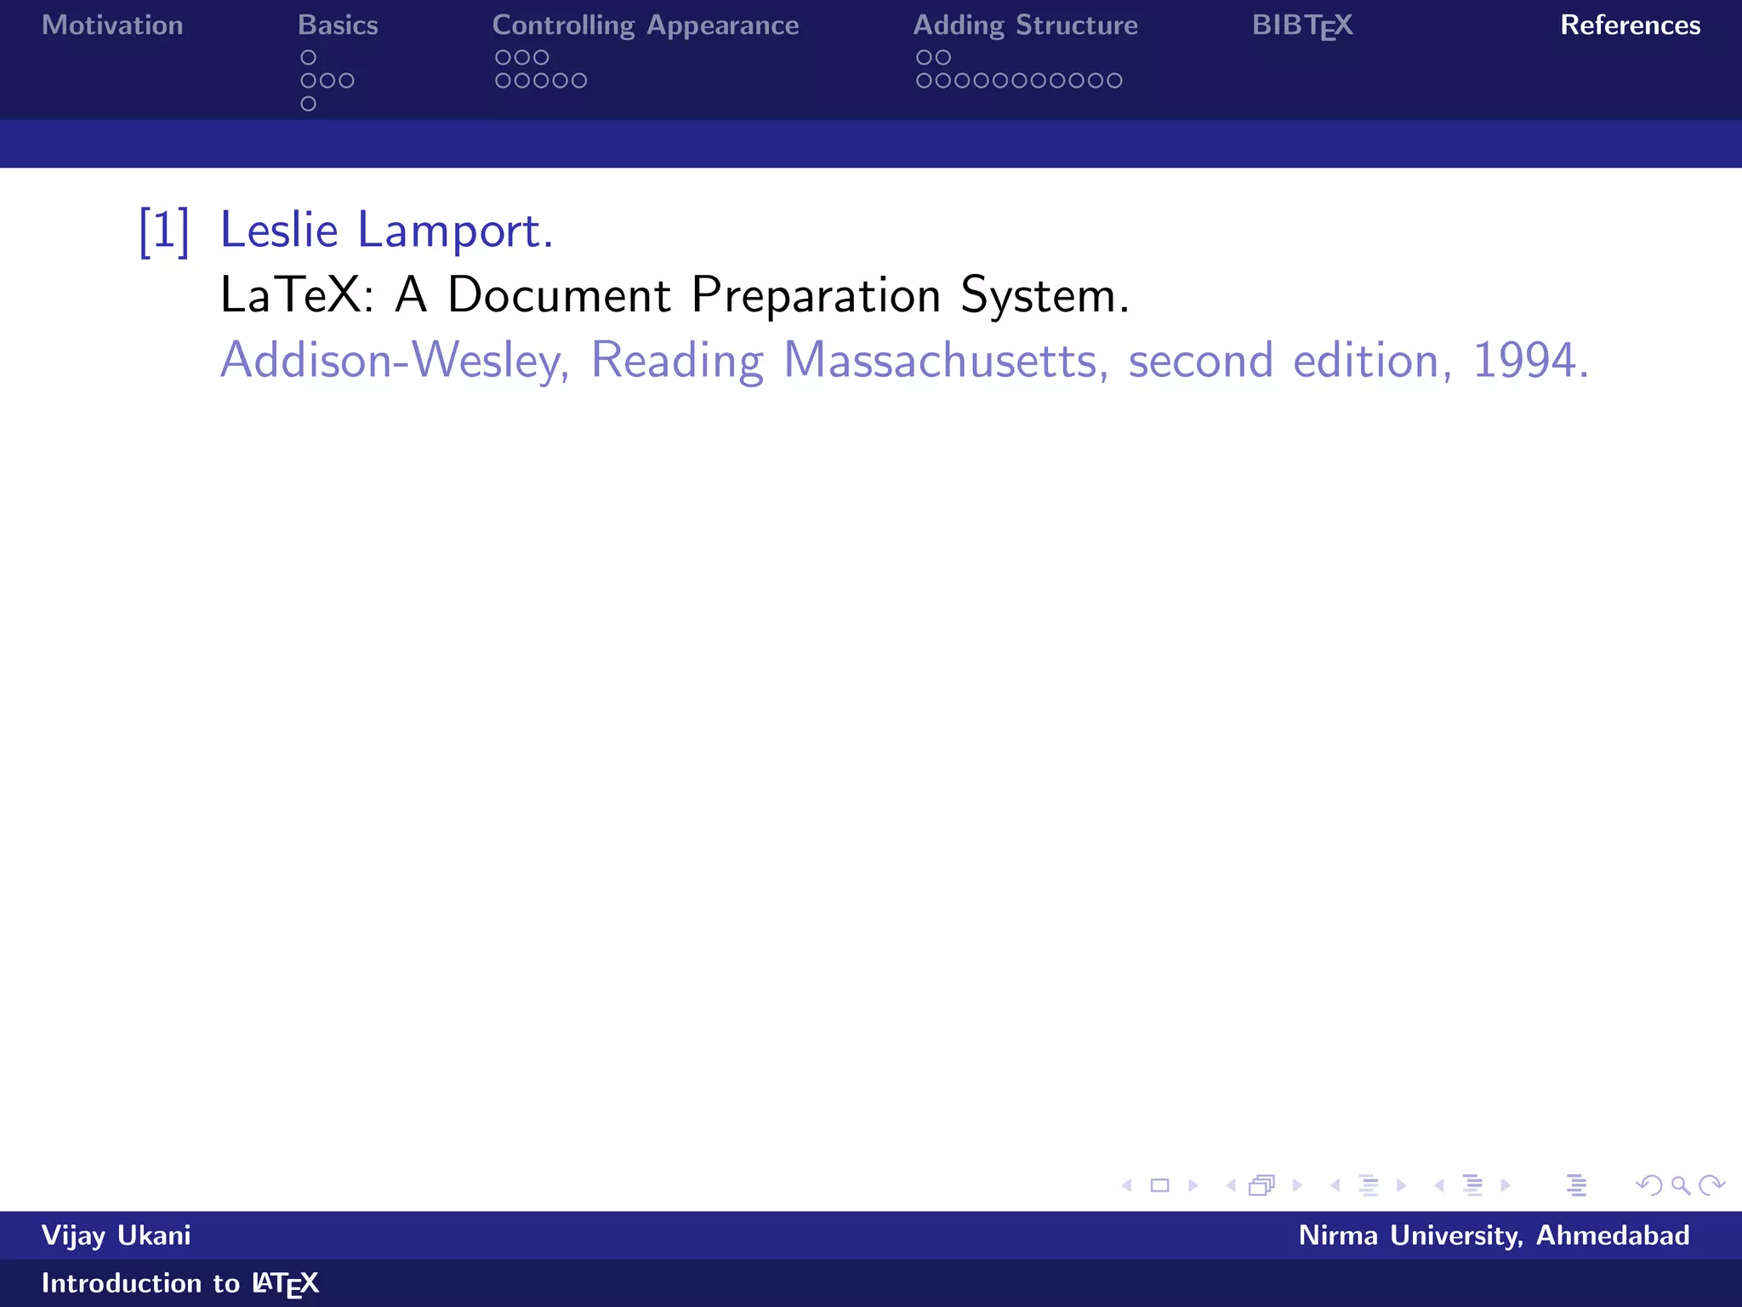Image resolution: width=1742 pixels, height=1307 pixels.
Task: Open the Controlling Appearance section
Action: tap(646, 26)
